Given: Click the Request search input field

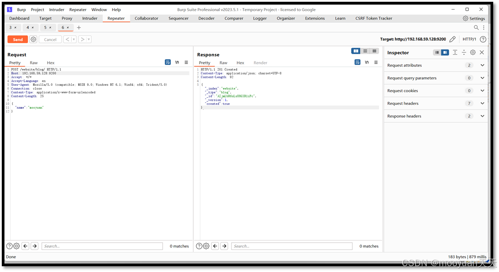Looking at the screenshot, I should (102, 246).
